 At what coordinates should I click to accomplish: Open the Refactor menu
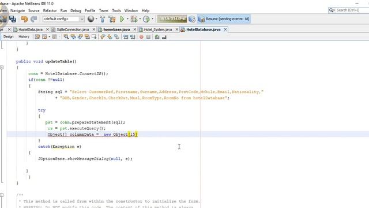point(50,10)
